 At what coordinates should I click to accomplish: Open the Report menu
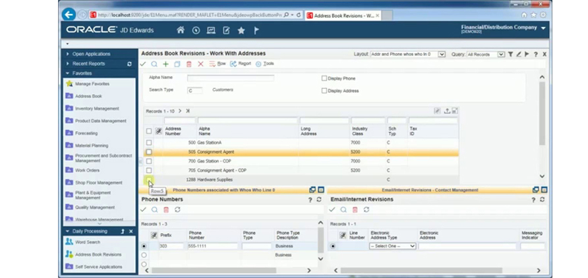coord(241,64)
